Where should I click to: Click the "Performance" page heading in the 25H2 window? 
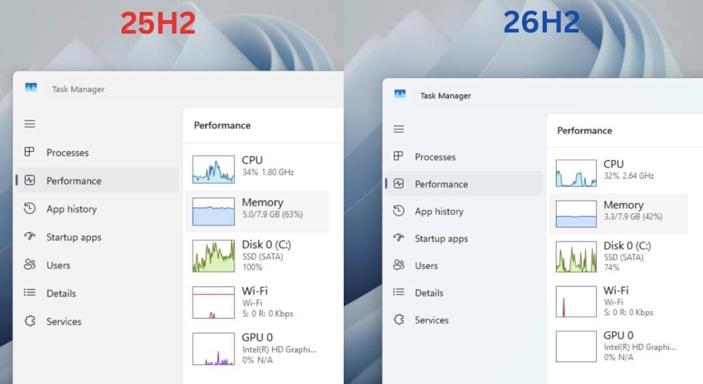point(223,125)
